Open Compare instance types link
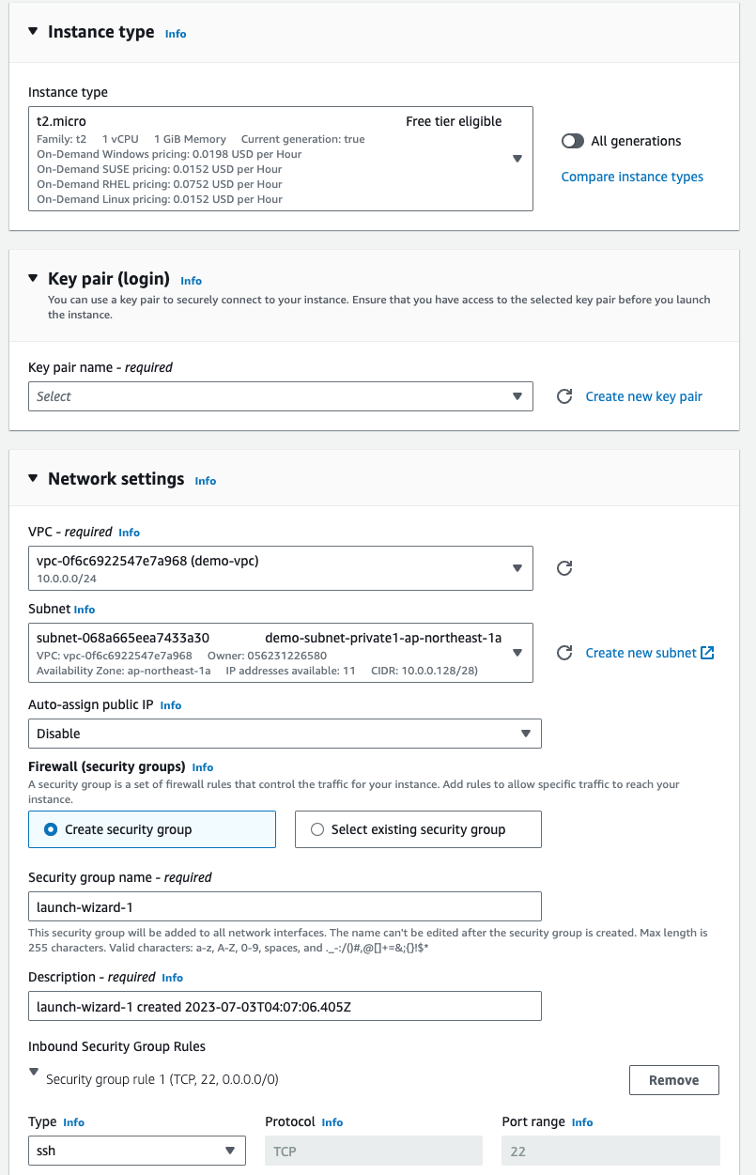The width and height of the screenshot is (756, 1175). (x=632, y=177)
